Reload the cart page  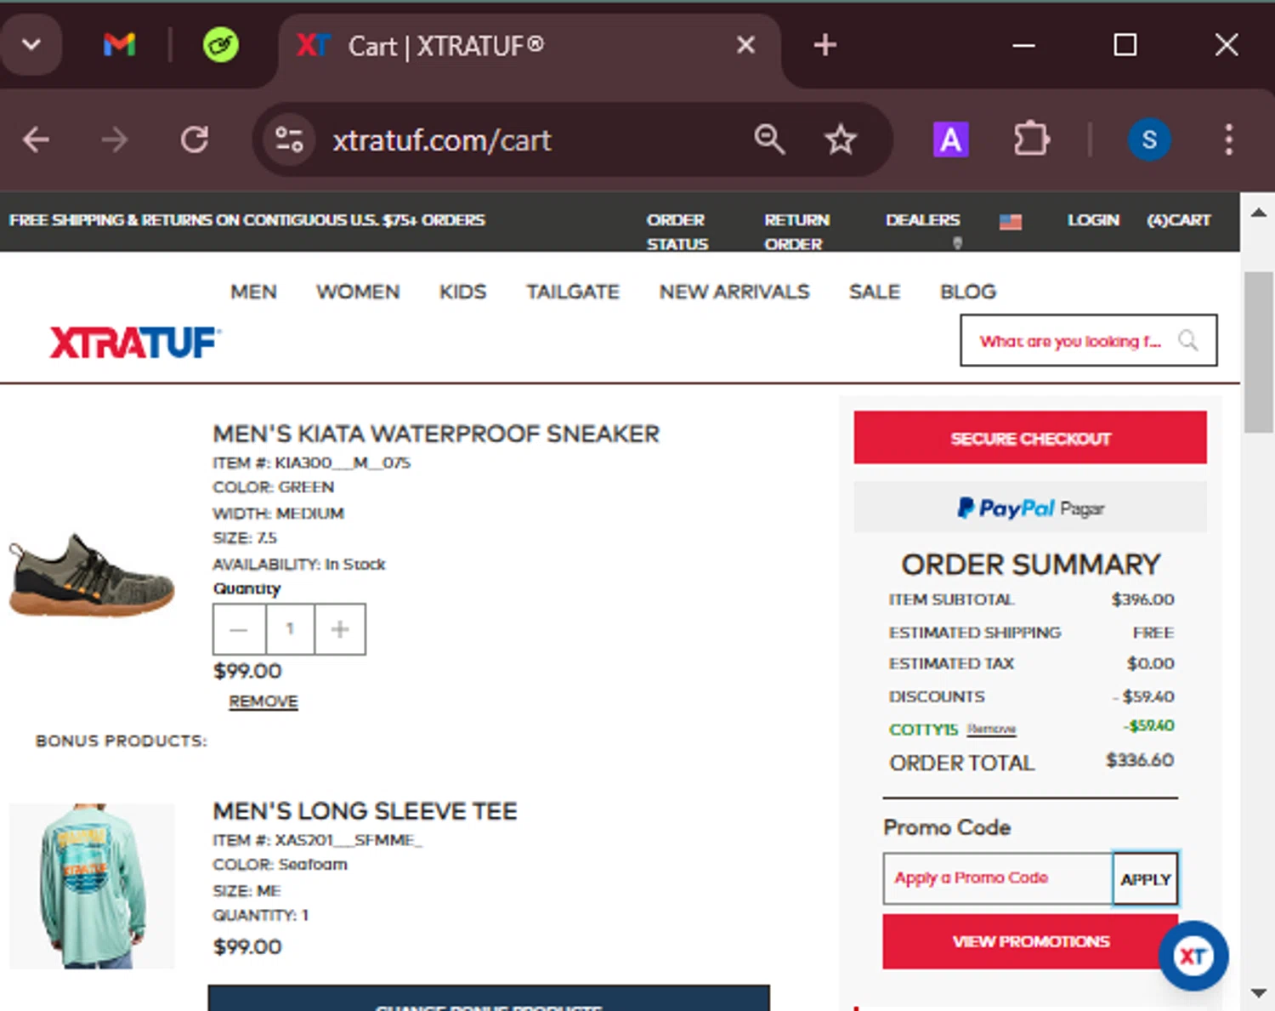click(x=195, y=139)
